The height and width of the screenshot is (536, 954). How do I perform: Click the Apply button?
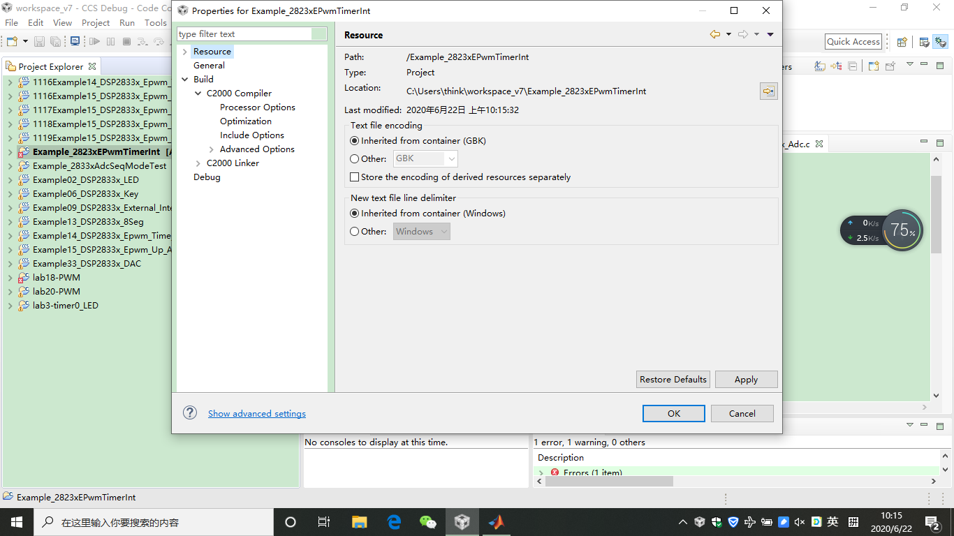tap(746, 379)
